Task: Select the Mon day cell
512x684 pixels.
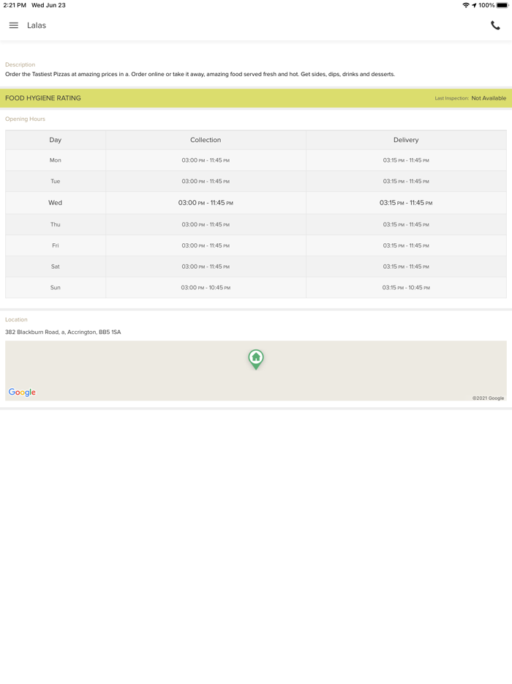Action: coord(56,160)
